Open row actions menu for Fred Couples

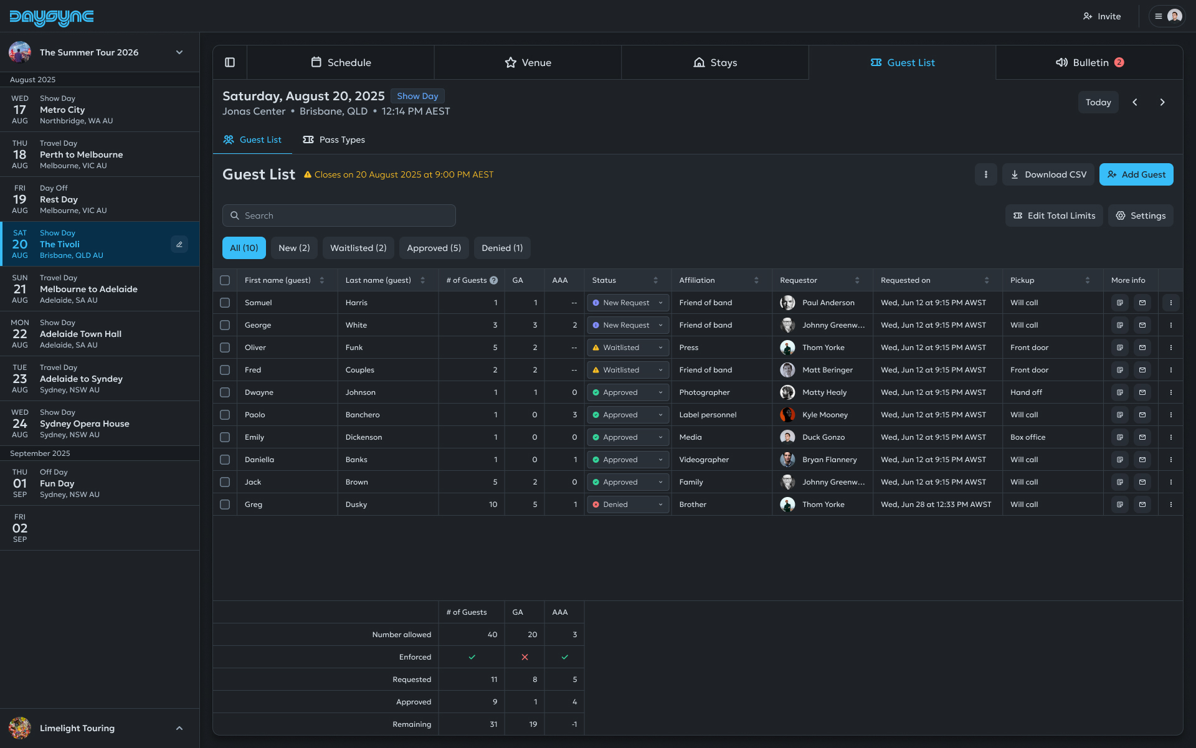pyautogui.click(x=1172, y=369)
